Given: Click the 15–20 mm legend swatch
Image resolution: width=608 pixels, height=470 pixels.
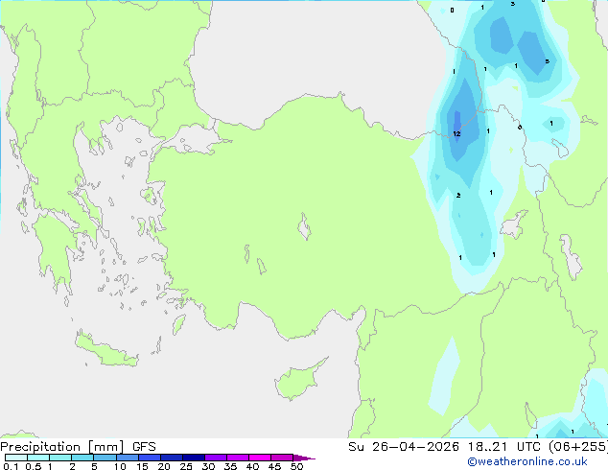Looking at the screenshot, I should [x=149, y=458].
